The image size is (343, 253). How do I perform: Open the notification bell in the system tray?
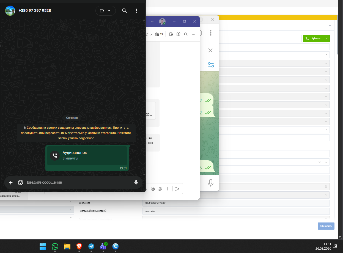336,246
